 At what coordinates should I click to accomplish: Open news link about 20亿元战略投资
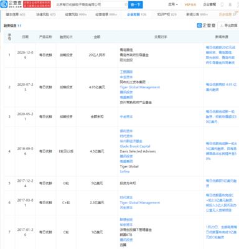click(220, 55)
